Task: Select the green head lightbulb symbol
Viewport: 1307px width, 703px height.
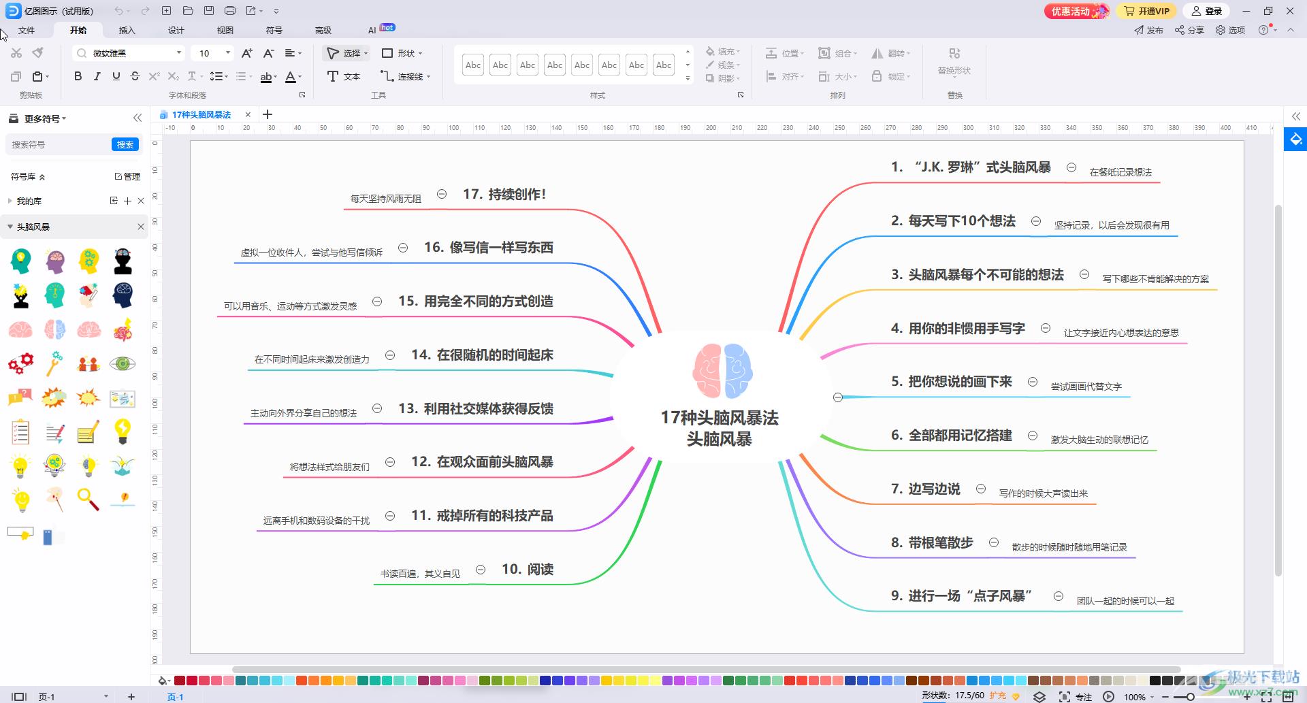Action: 20,261
